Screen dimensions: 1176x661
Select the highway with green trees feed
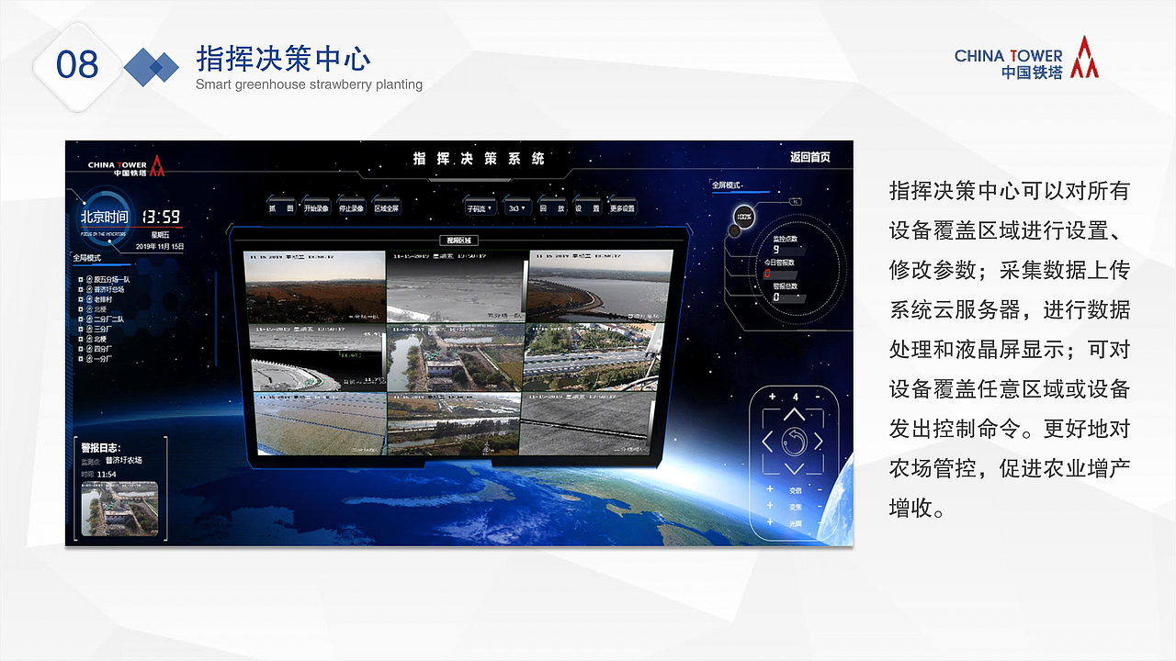click(594, 357)
